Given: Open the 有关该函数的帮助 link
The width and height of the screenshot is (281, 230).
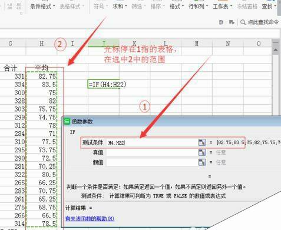Looking at the screenshot, I should click(90, 218).
